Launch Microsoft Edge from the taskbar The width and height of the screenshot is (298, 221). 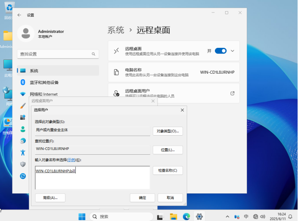(x=186, y=216)
